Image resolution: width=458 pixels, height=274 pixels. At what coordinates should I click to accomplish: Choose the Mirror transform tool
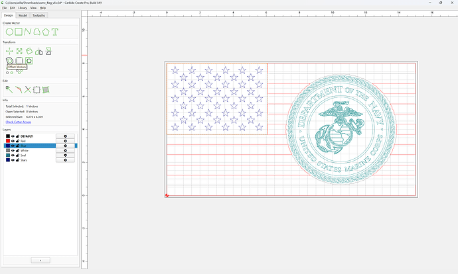click(x=39, y=52)
